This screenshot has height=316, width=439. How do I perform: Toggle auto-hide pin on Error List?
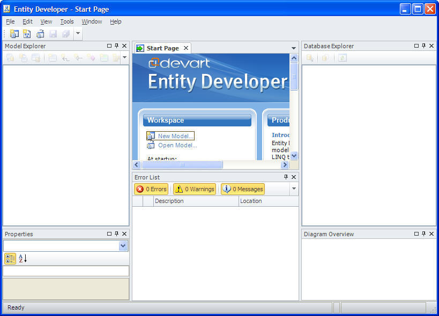pos(286,177)
